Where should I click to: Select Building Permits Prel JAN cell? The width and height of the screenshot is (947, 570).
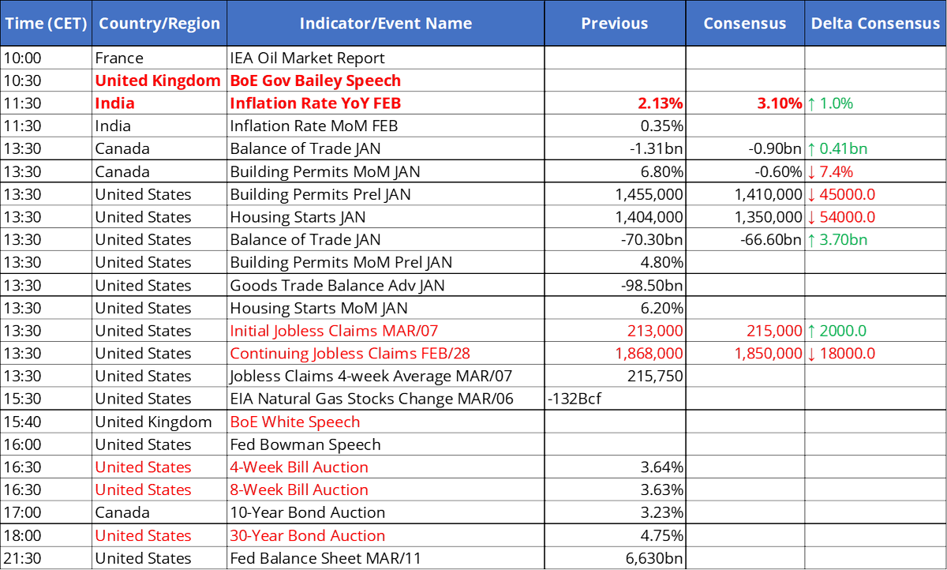[385, 194]
